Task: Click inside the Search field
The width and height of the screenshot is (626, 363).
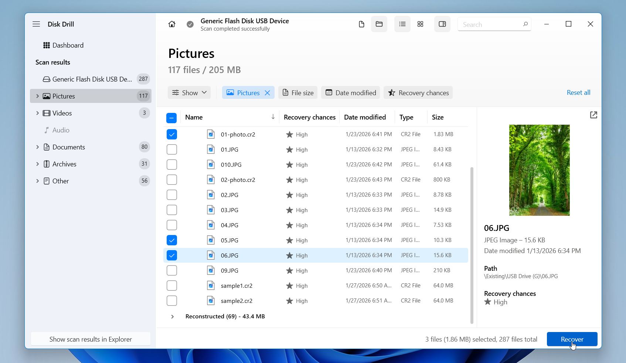Action: pos(491,24)
